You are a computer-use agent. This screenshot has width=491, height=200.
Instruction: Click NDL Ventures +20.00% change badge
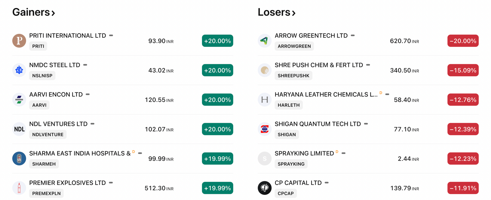(217, 129)
